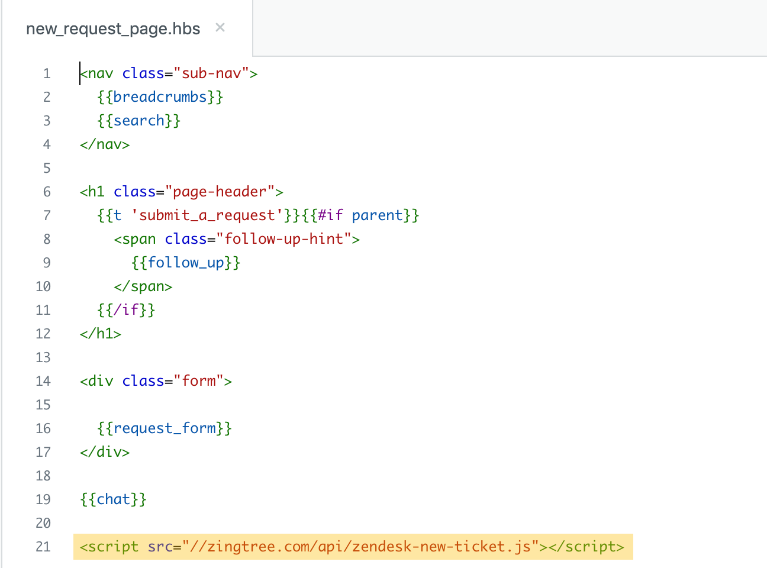Select the breadcrumbs placeholder on line 2

[x=160, y=96]
